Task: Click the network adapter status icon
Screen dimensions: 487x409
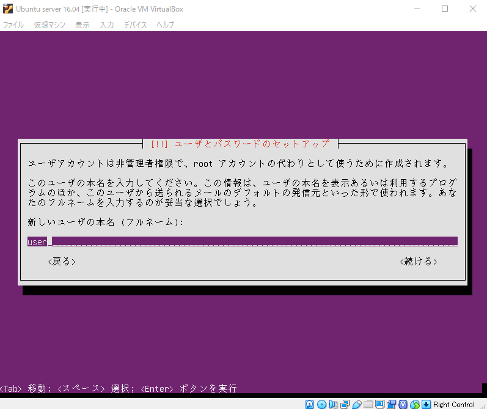Action: pyautogui.click(x=345, y=404)
